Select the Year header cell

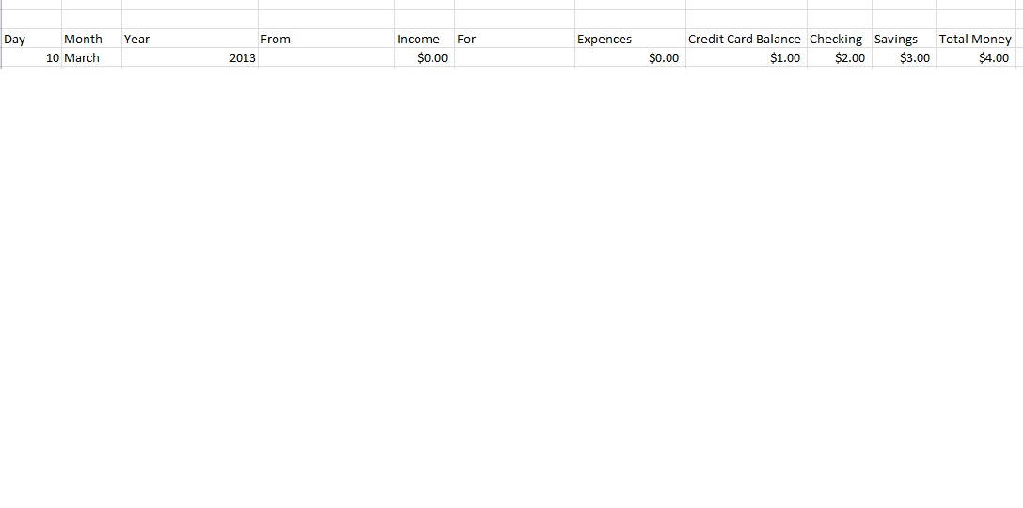pos(190,39)
